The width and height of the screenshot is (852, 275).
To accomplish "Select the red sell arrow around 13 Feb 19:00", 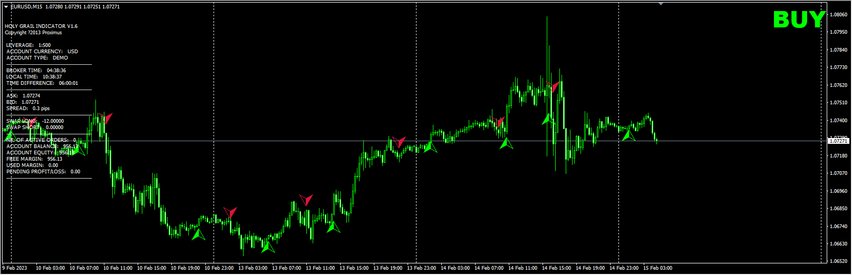I will click(399, 142).
